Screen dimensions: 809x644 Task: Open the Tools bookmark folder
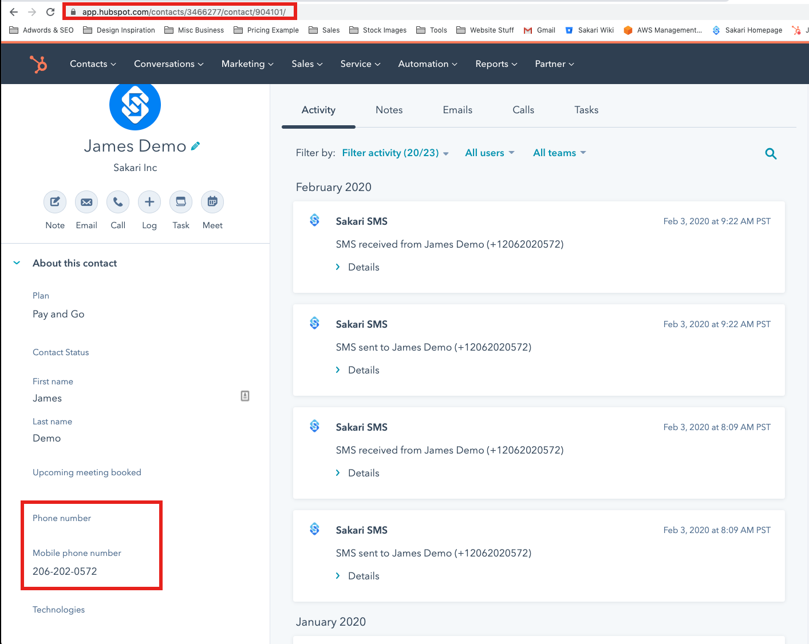[432, 30]
